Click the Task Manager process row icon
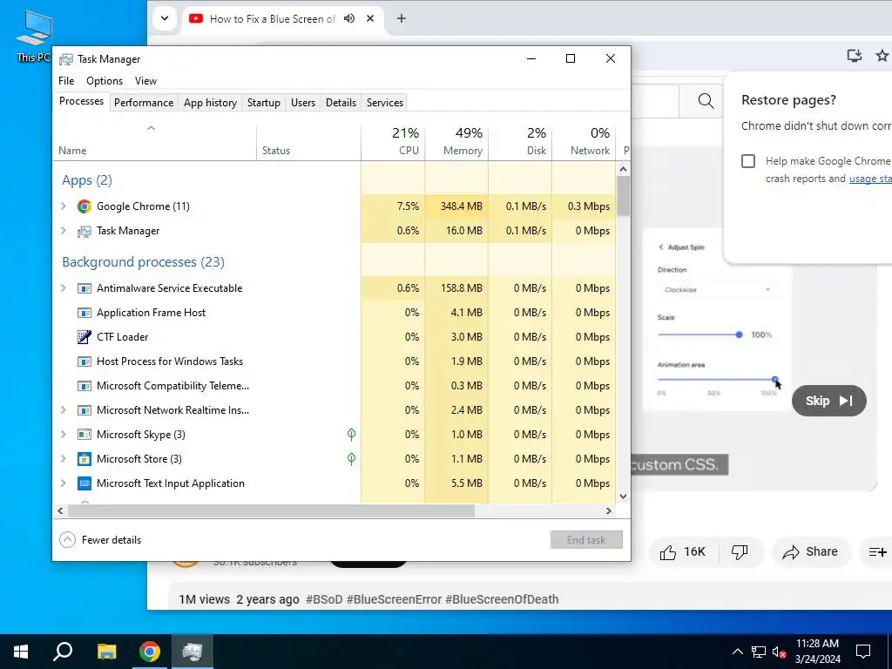Screen dimensions: 892x669 click(x=84, y=231)
